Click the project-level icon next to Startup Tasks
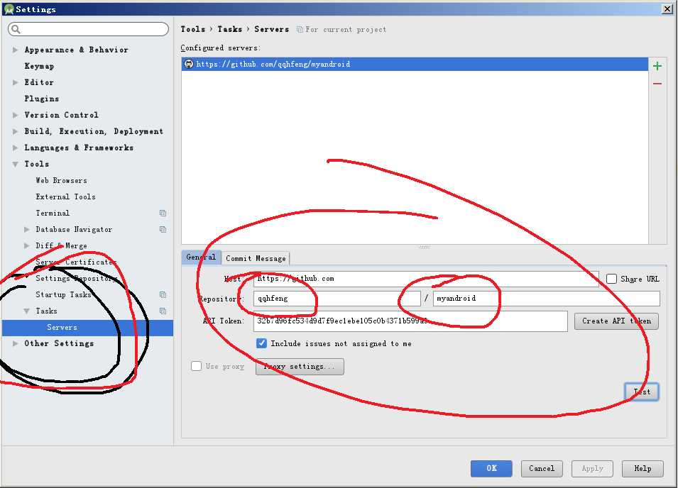This screenshot has width=678, height=488. coord(163,294)
